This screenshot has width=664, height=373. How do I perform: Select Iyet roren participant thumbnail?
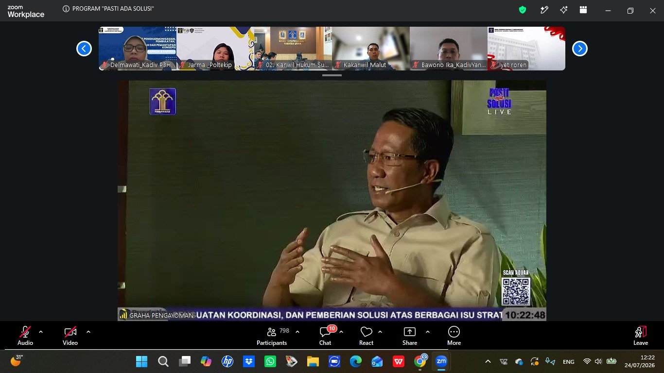pyautogui.click(x=526, y=49)
